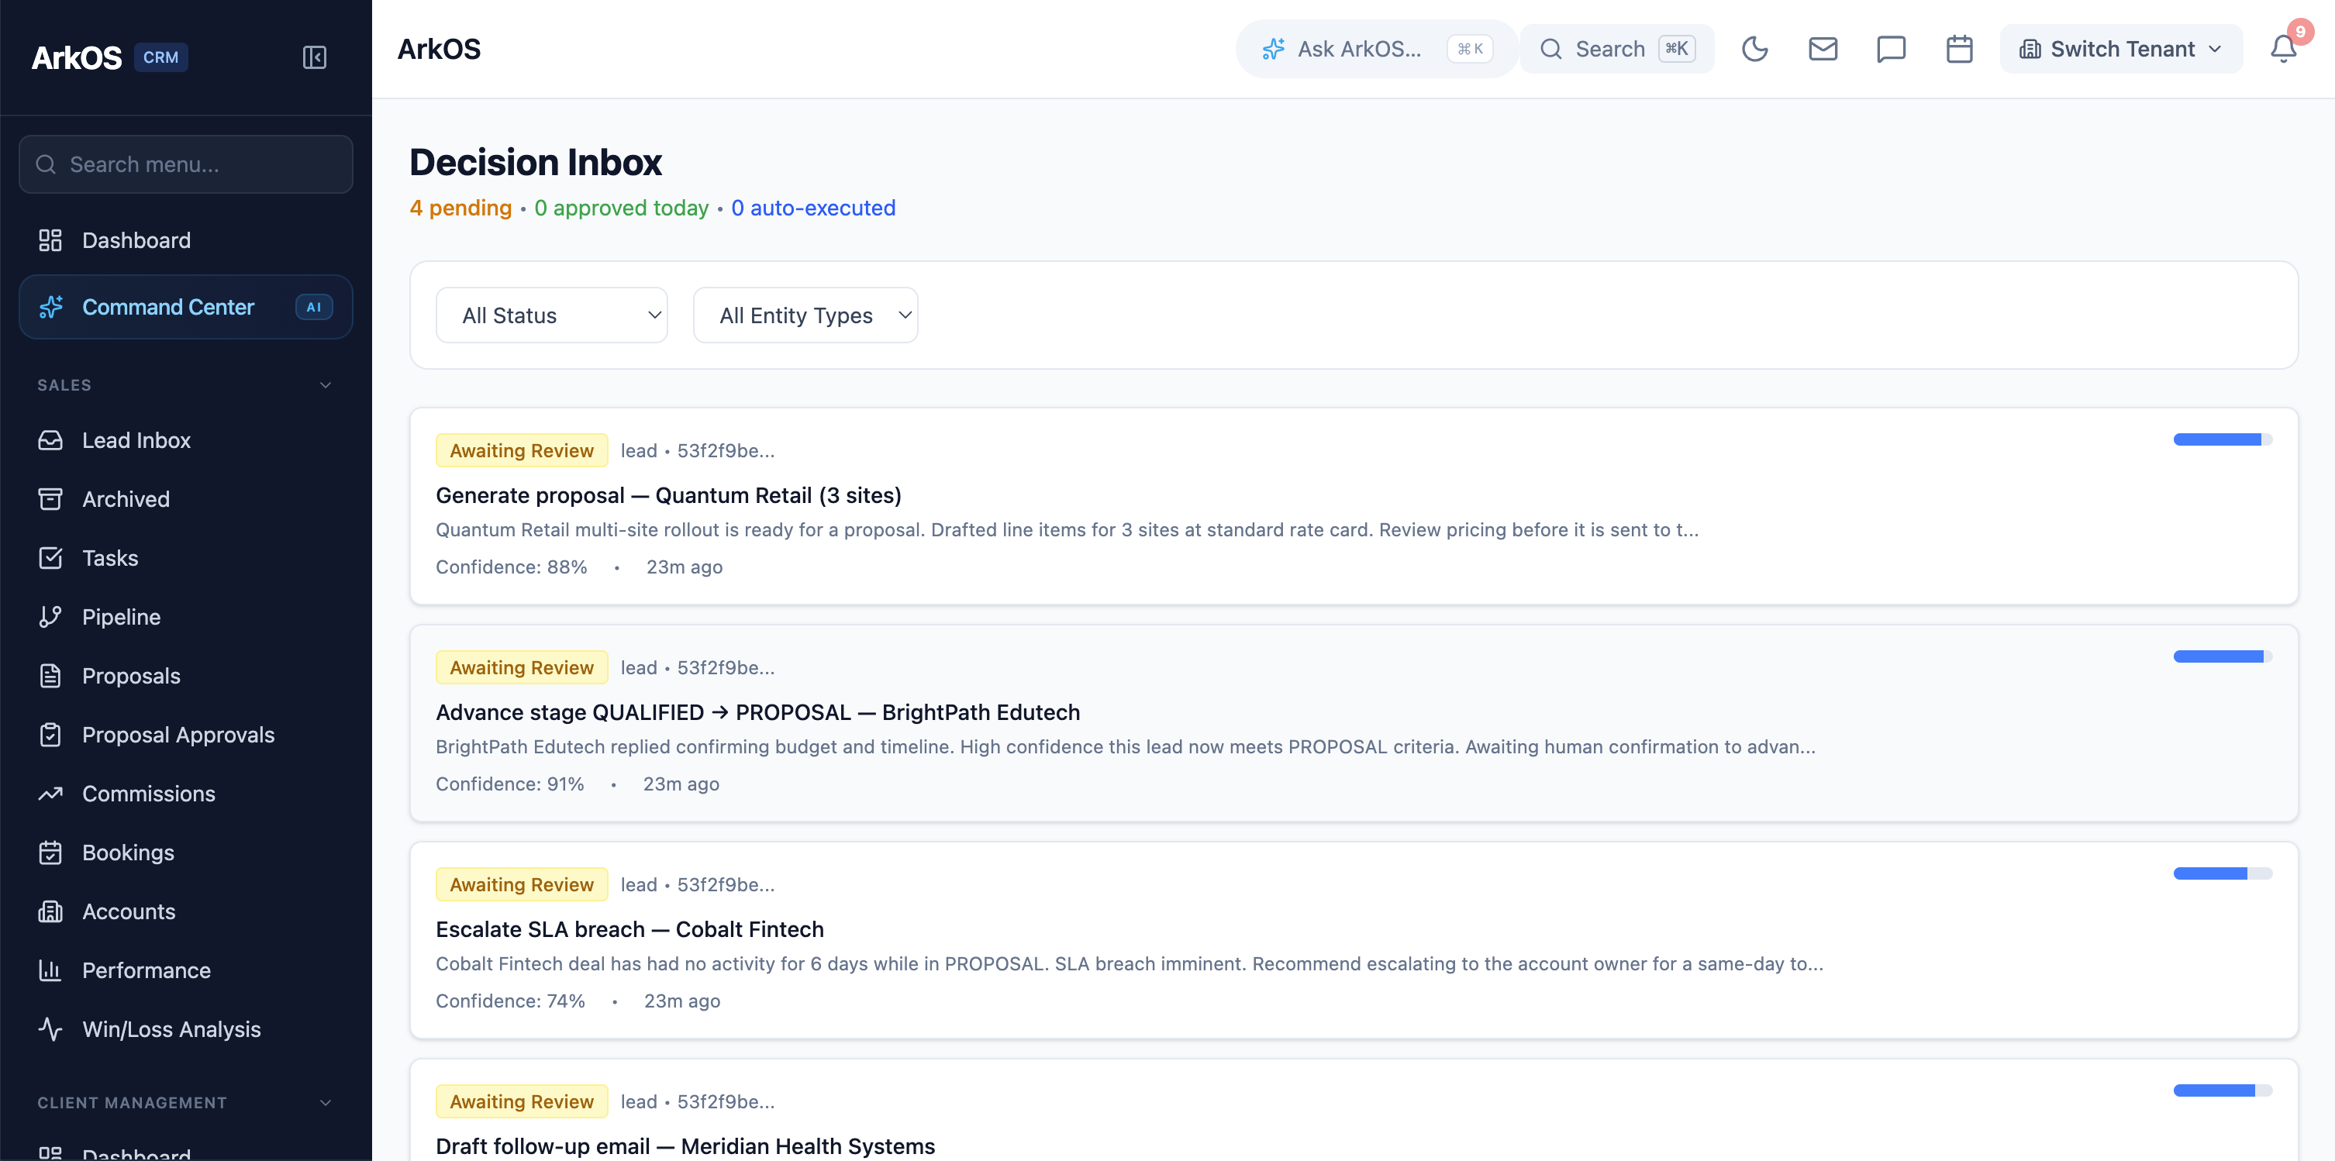2335x1161 pixels.
Task: Open the mail envelope icon
Action: pos(1823,49)
